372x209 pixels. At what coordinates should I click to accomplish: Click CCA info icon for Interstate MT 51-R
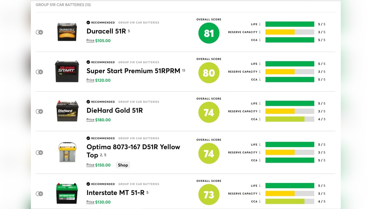pos(260,202)
